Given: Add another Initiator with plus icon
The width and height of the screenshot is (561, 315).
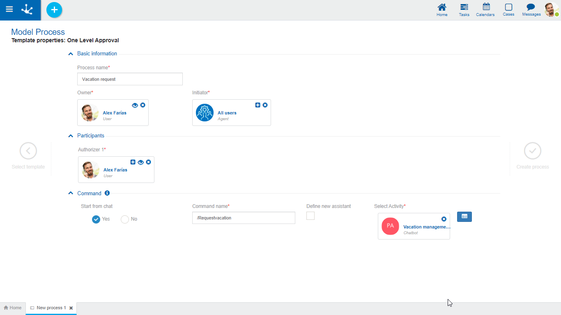Looking at the screenshot, I should 258,105.
